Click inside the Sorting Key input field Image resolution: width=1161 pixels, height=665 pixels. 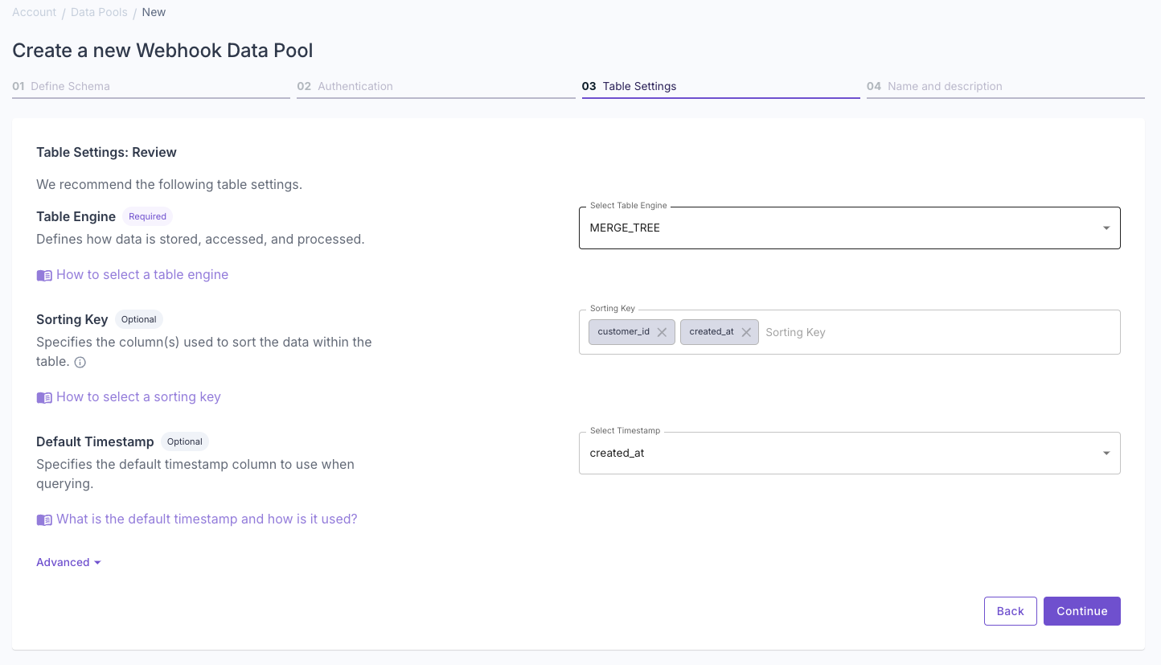[884, 331]
